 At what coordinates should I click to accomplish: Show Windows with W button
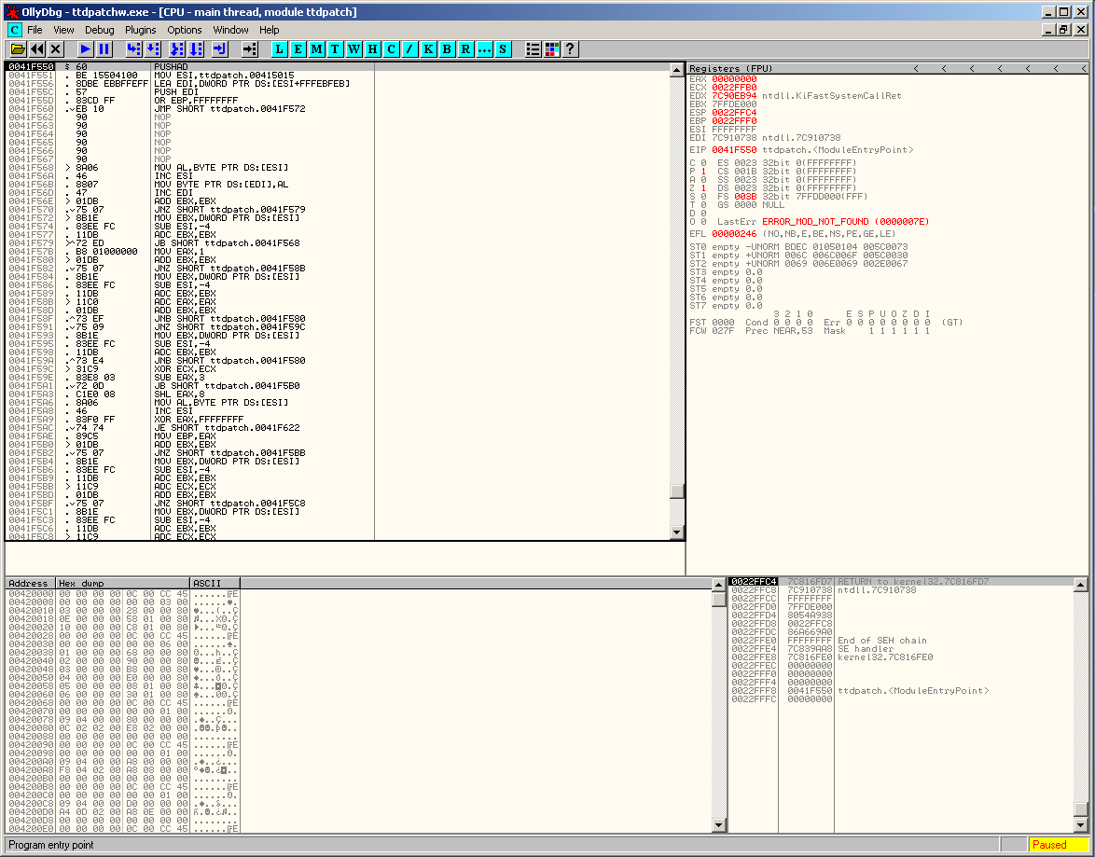[354, 48]
